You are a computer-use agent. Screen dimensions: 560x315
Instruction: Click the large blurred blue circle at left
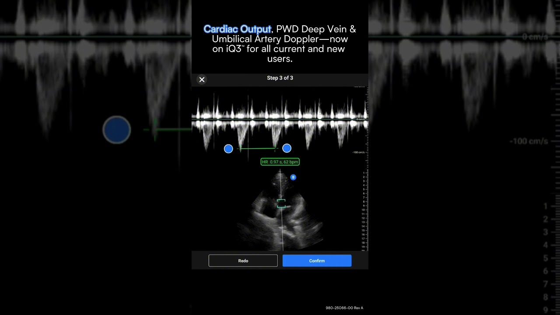[117, 130]
